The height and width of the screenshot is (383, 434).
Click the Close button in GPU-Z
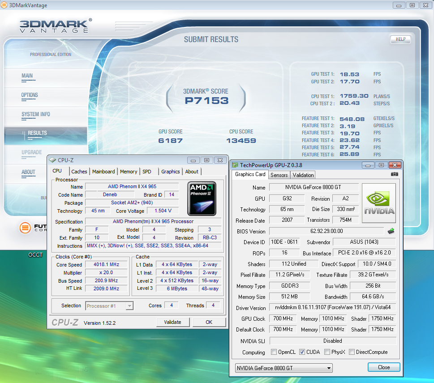[x=384, y=367]
